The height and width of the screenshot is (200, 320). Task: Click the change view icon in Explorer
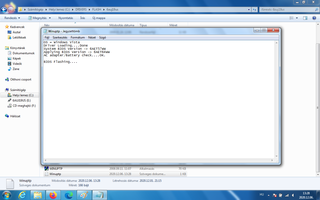click(x=291, y=18)
